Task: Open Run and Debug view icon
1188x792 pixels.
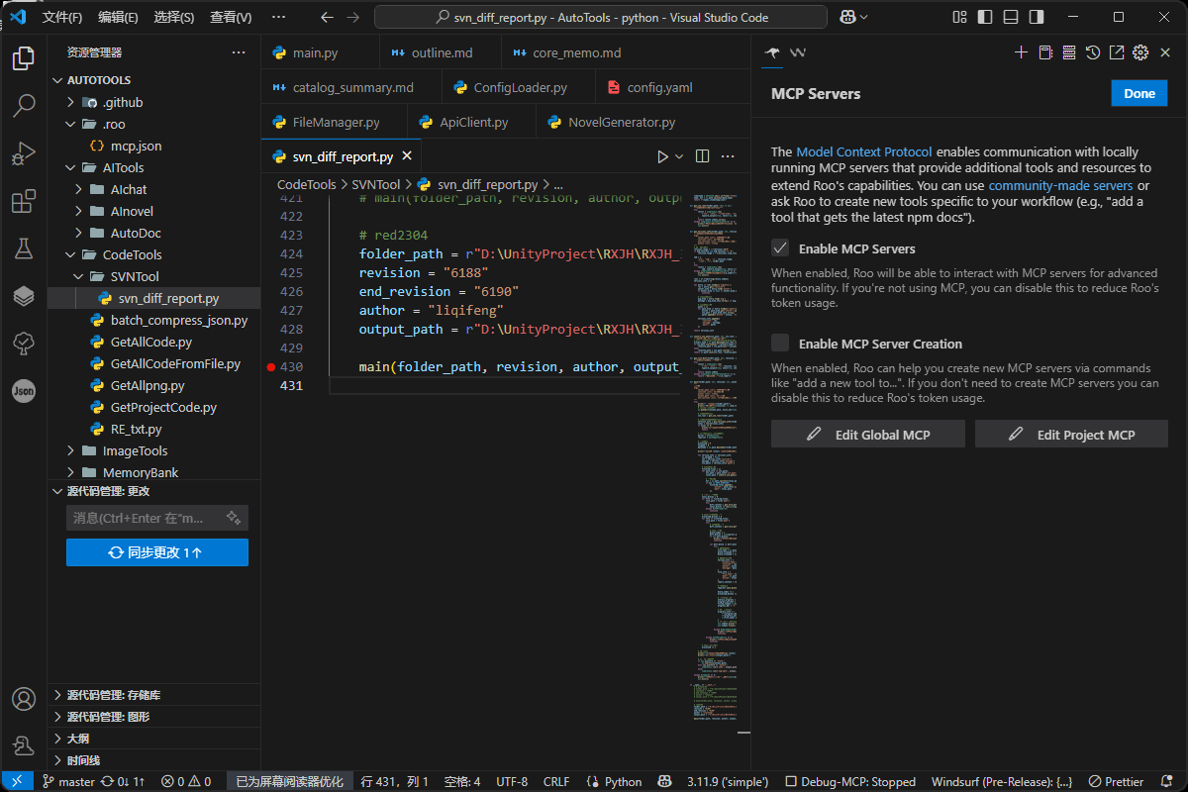Action: click(x=24, y=153)
